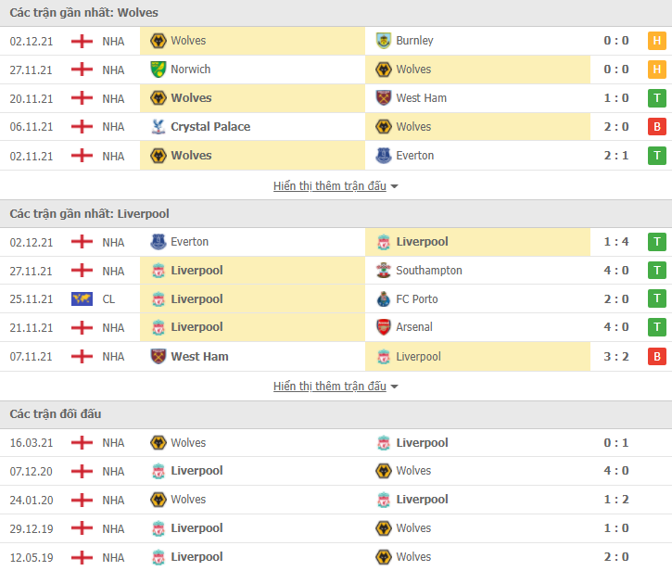Click the red B badge for Crystal Palace match
Screen dimensions: 672x571
point(656,127)
